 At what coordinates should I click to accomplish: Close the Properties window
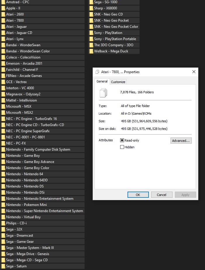pos(194,72)
